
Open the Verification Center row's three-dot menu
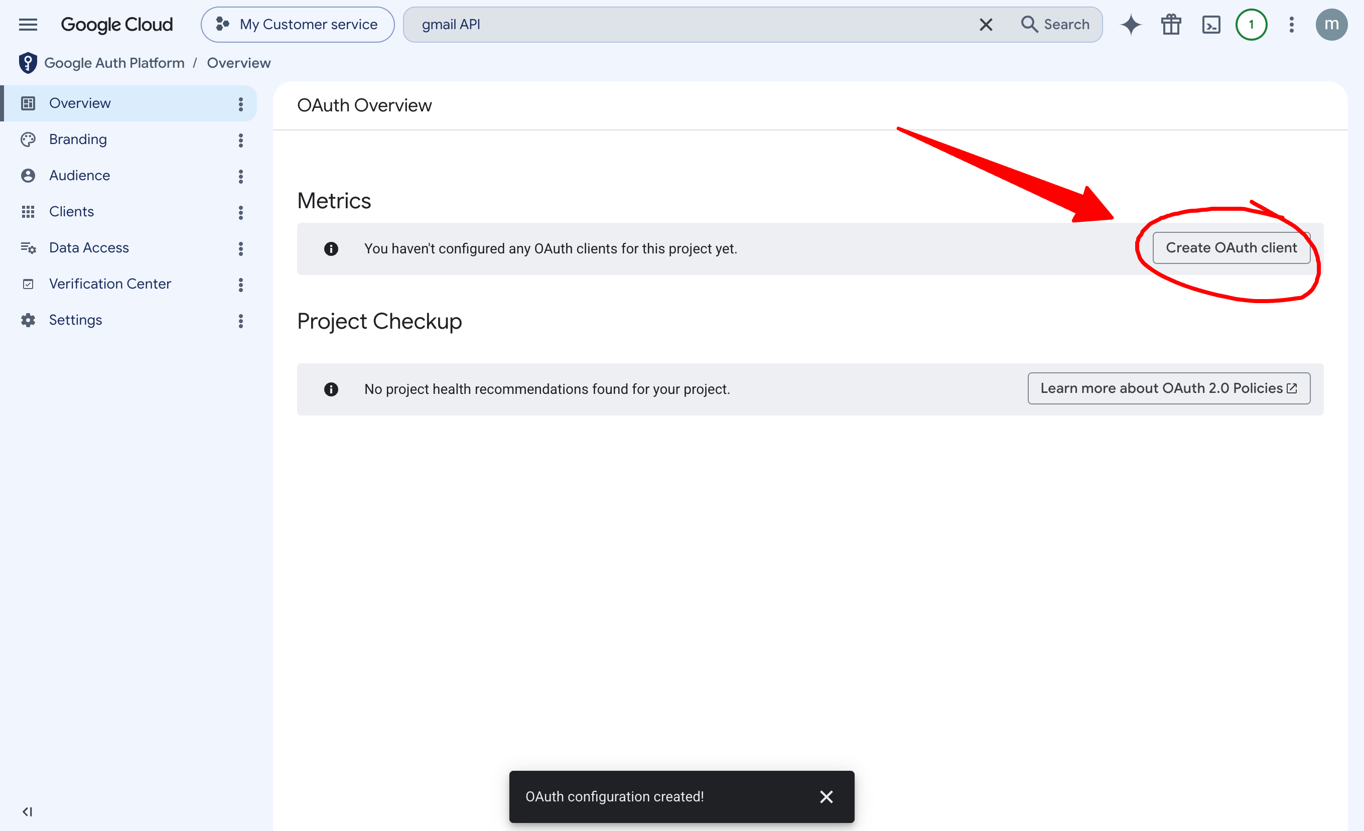241,285
